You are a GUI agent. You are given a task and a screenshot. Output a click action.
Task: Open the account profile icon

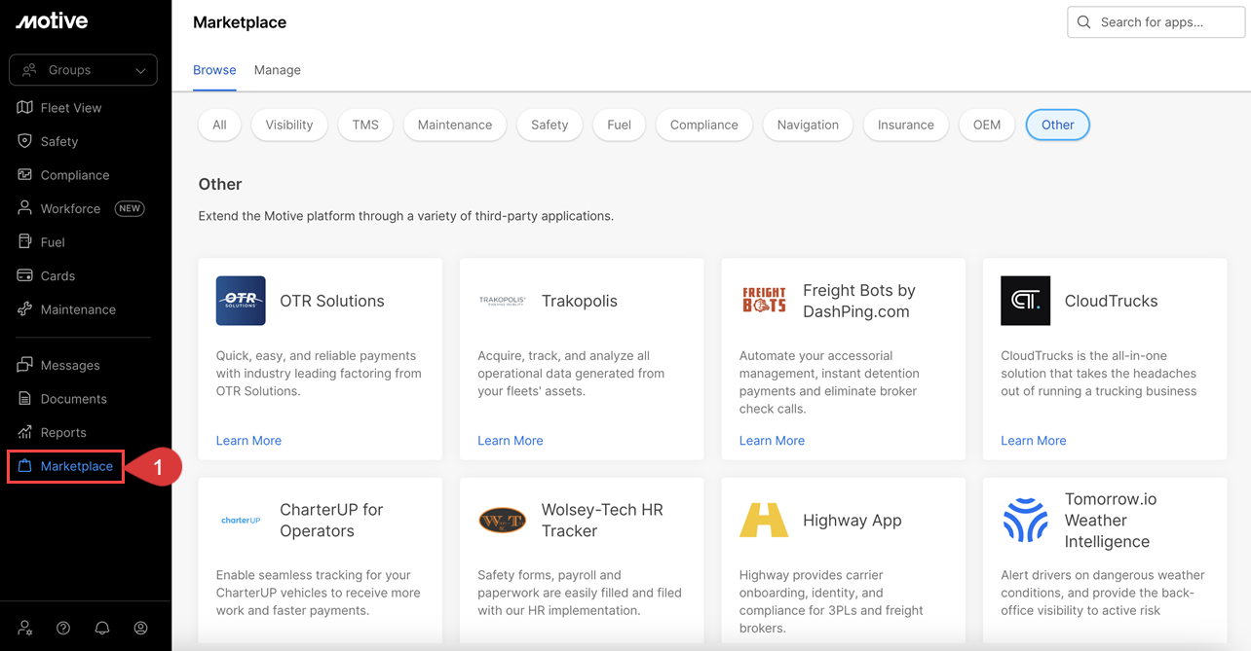click(140, 628)
